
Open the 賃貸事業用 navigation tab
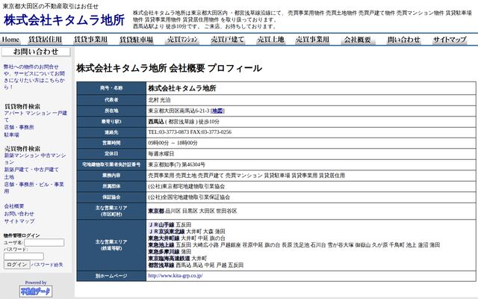click(90, 40)
